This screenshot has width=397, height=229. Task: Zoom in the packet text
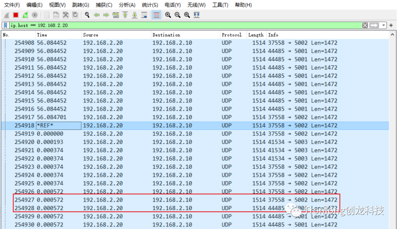[168, 15]
